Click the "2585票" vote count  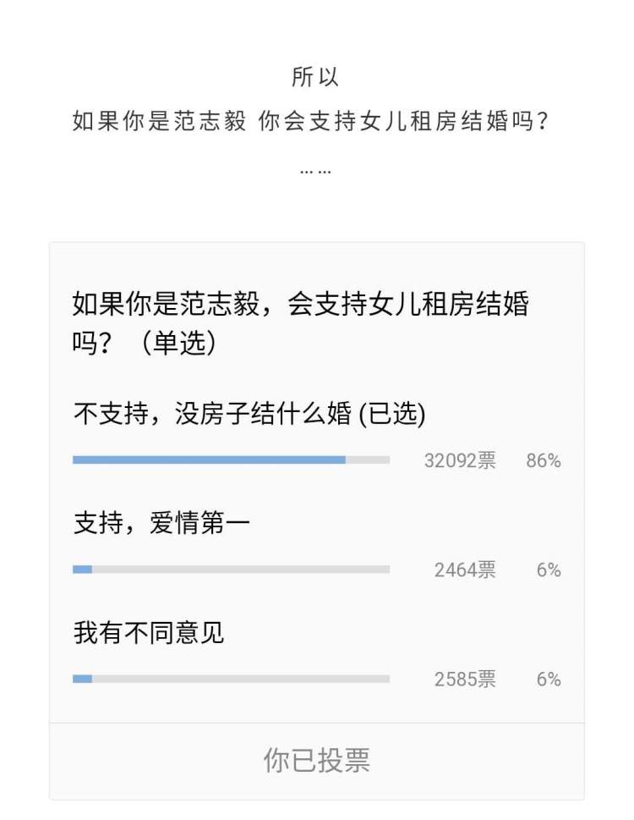point(465,679)
